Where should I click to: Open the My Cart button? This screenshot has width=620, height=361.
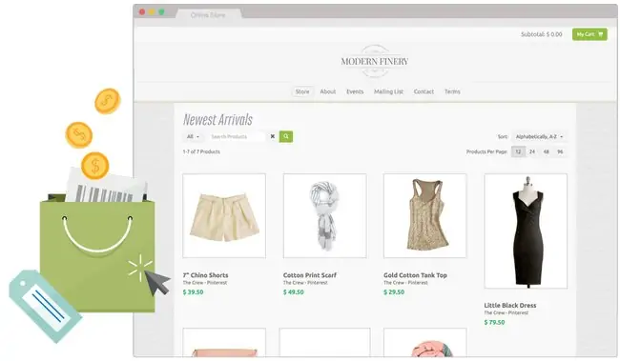(589, 34)
